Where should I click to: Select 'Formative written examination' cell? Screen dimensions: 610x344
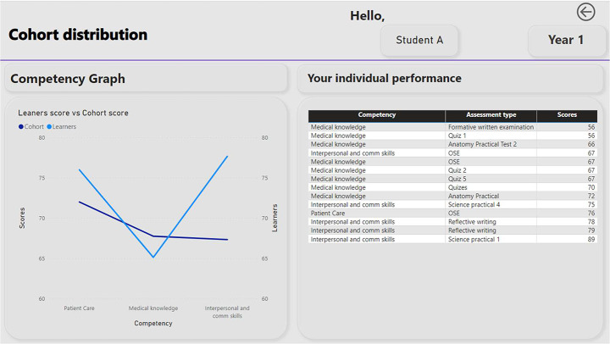coord(491,127)
